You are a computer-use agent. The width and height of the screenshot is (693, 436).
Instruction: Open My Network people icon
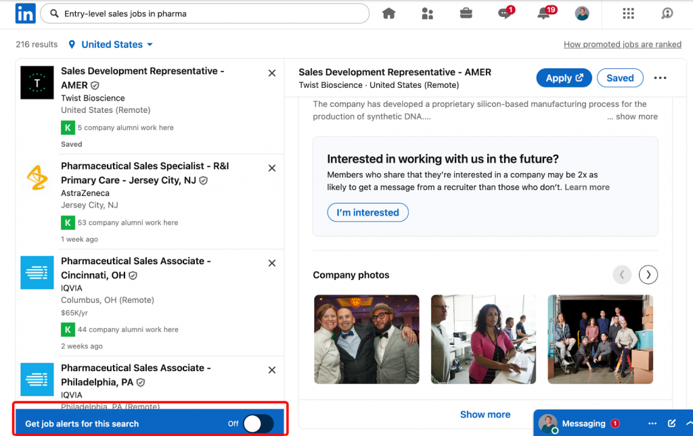[x=428, y=14]
